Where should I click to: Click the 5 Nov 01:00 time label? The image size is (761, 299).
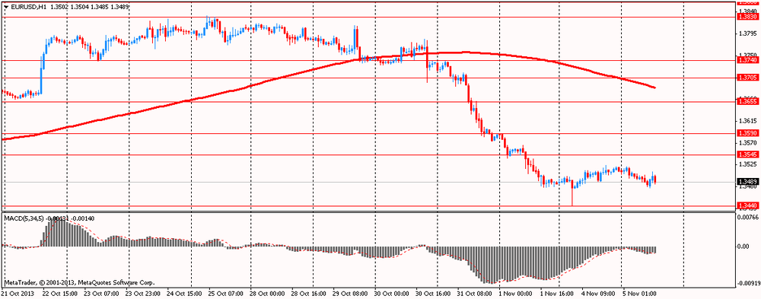pyautogui.click(x=641, y=294)
